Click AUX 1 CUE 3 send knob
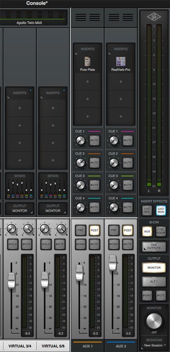The height and width of the screenshot is (352, 170). click(81, 185)
